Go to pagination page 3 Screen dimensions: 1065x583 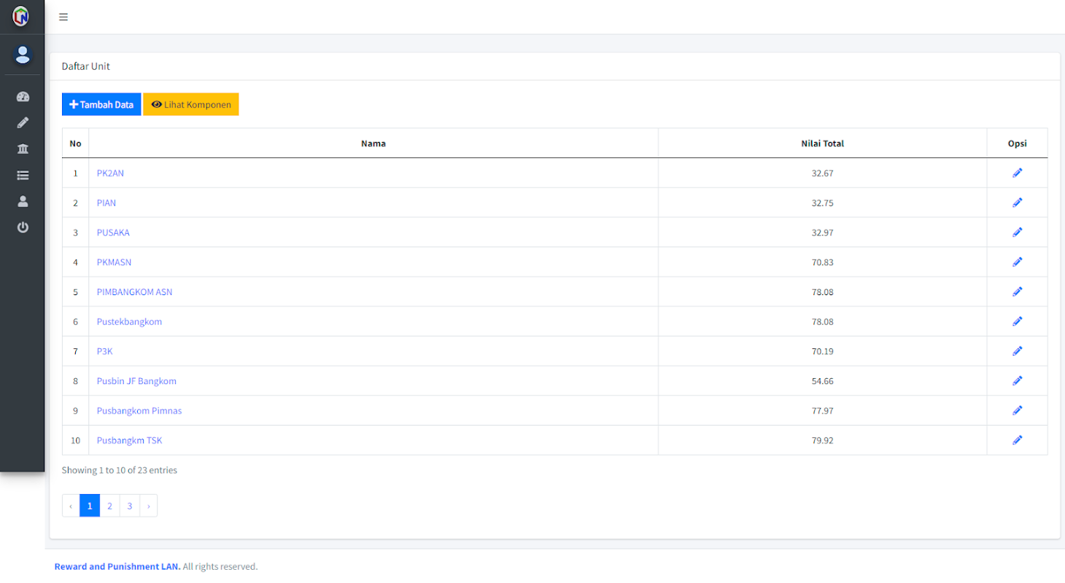129,505
